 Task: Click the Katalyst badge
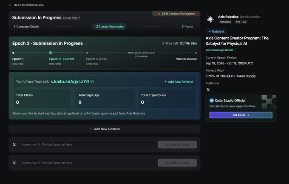216,31
